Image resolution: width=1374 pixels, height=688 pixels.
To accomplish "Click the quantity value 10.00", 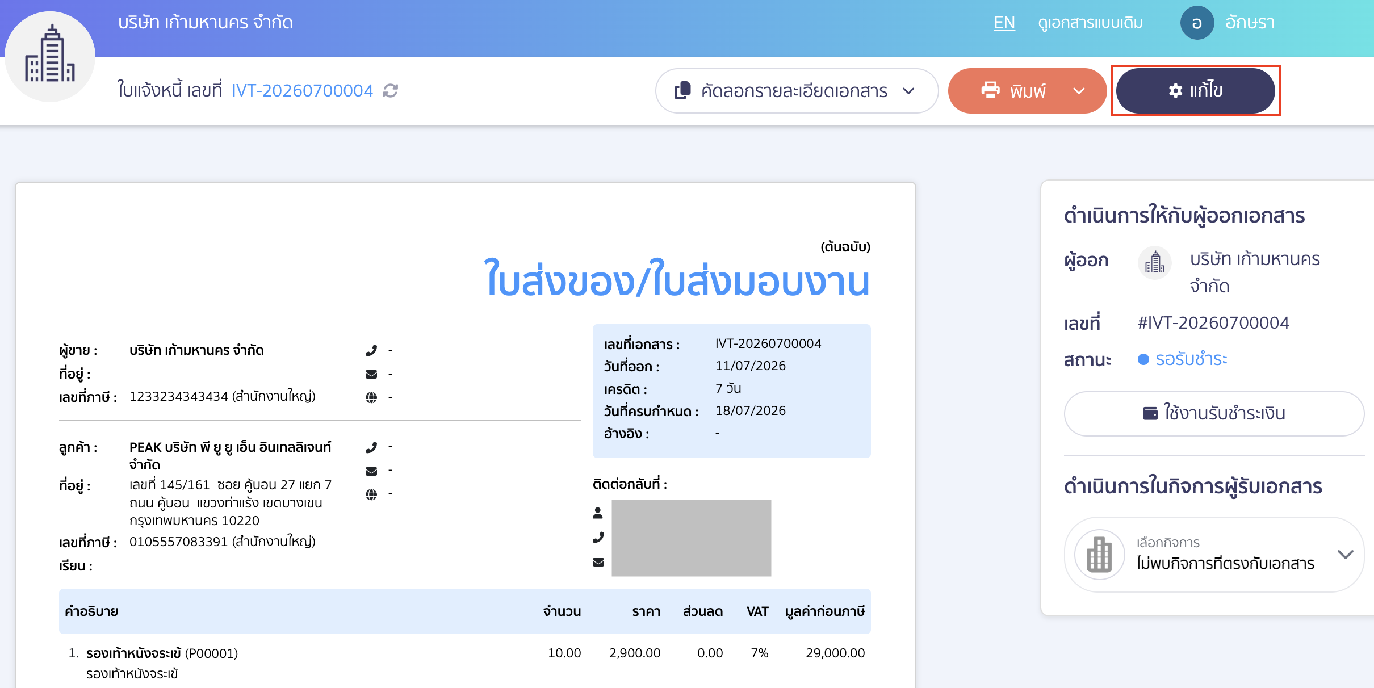I will (564, 653).
